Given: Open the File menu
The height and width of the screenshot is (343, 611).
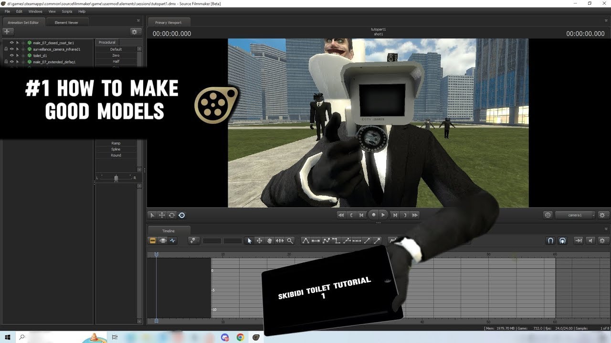Looking at the screenshot, I should click(7, 11).
